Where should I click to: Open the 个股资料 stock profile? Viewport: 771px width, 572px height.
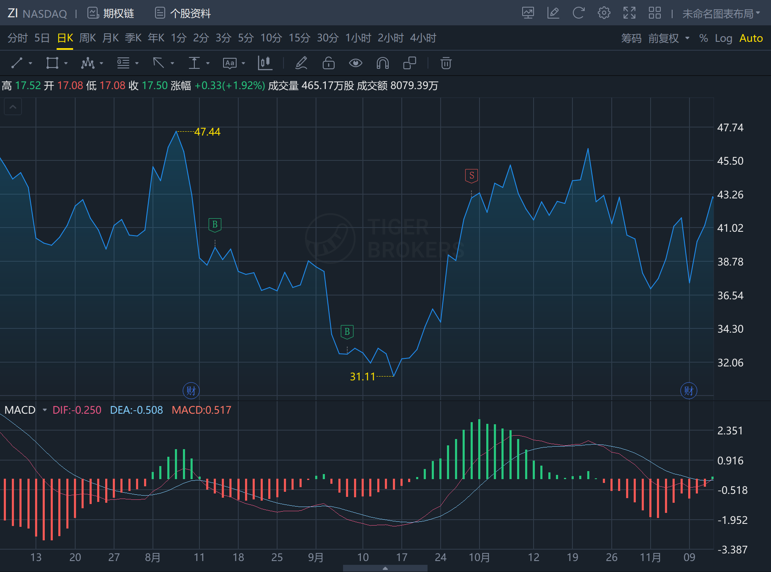[x=183, y=14]
